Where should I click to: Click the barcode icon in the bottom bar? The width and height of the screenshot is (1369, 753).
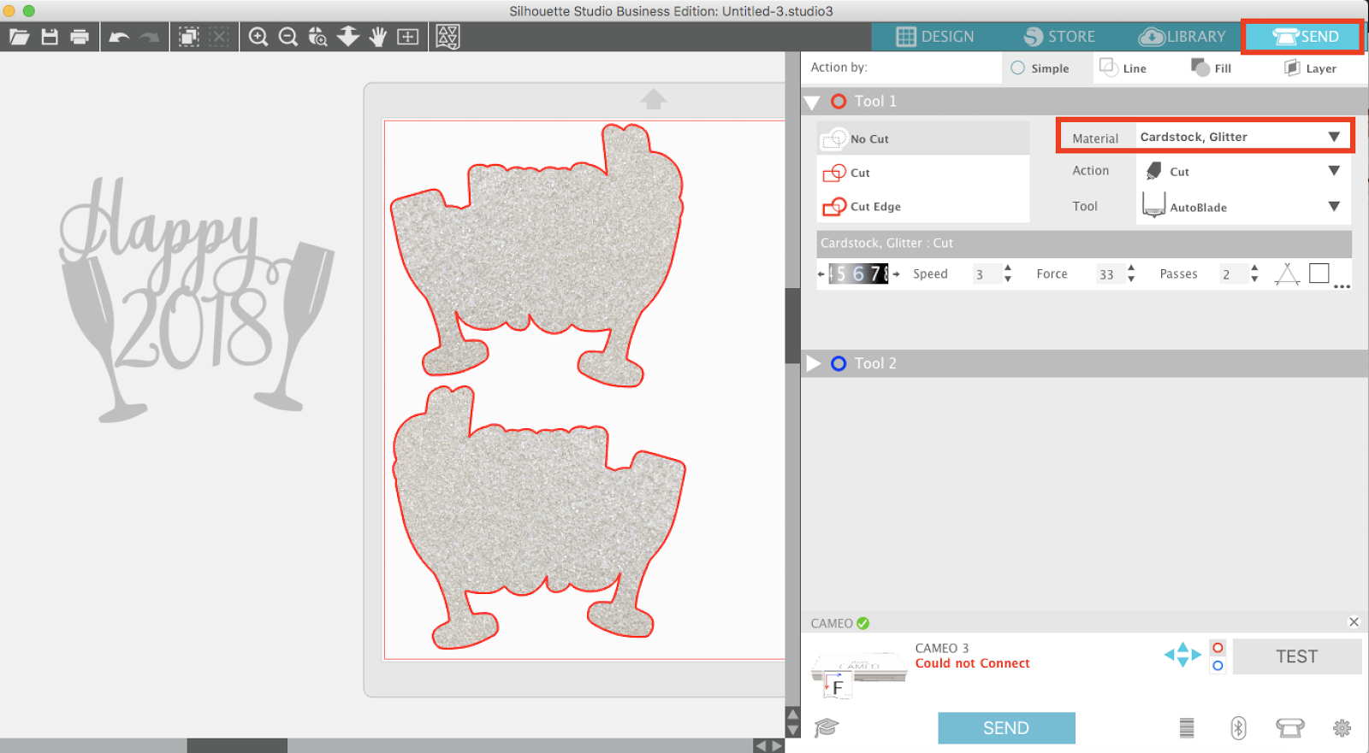[x=1187, y=727]
